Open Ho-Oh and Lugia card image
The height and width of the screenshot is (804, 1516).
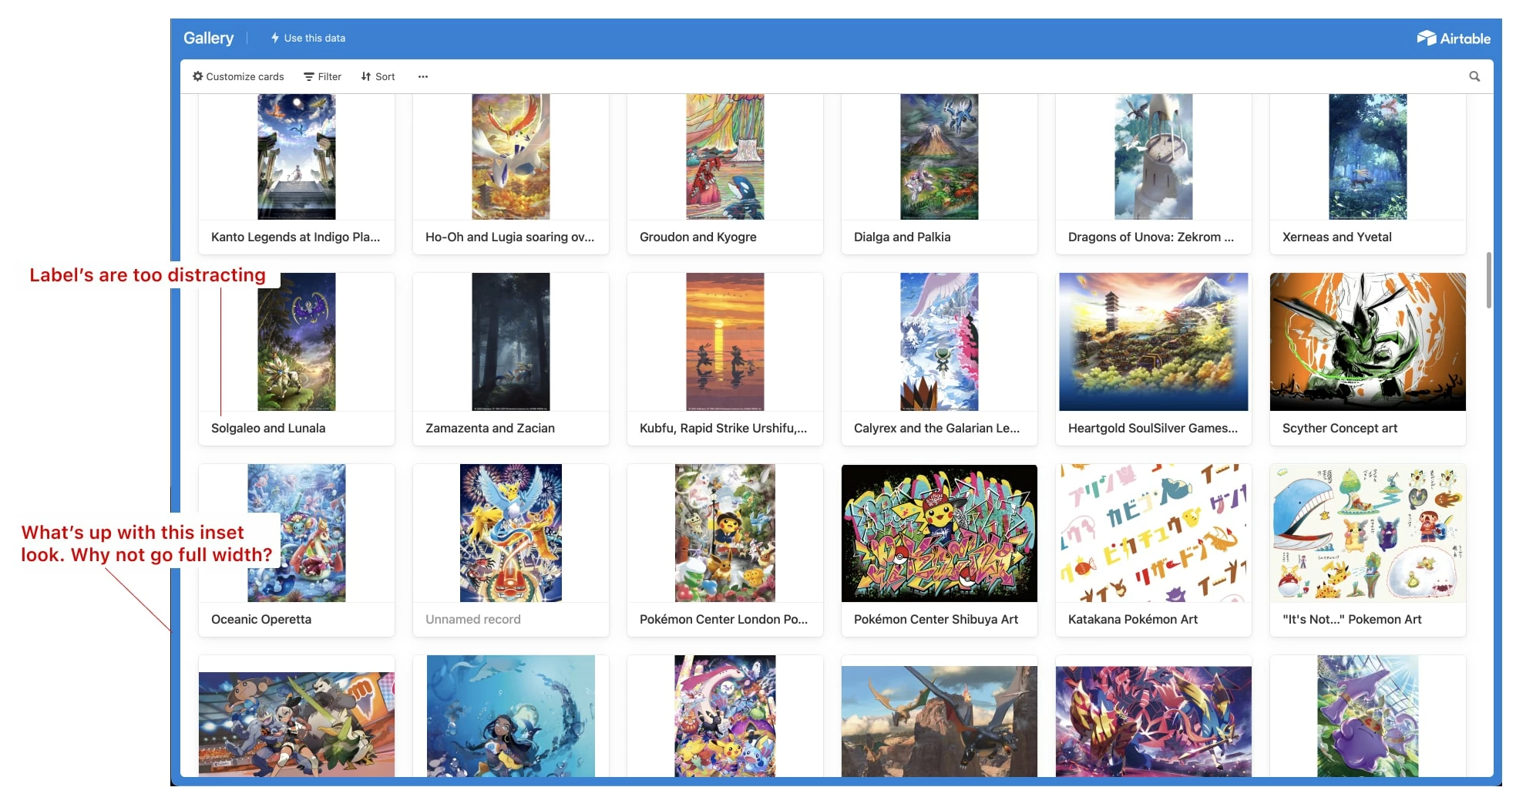point(511,157)
